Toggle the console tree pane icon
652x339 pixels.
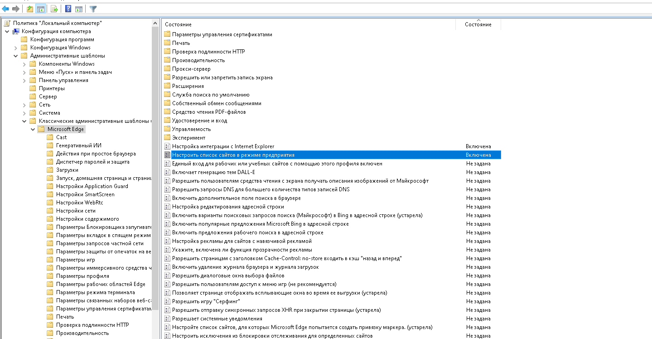[40, 9]
